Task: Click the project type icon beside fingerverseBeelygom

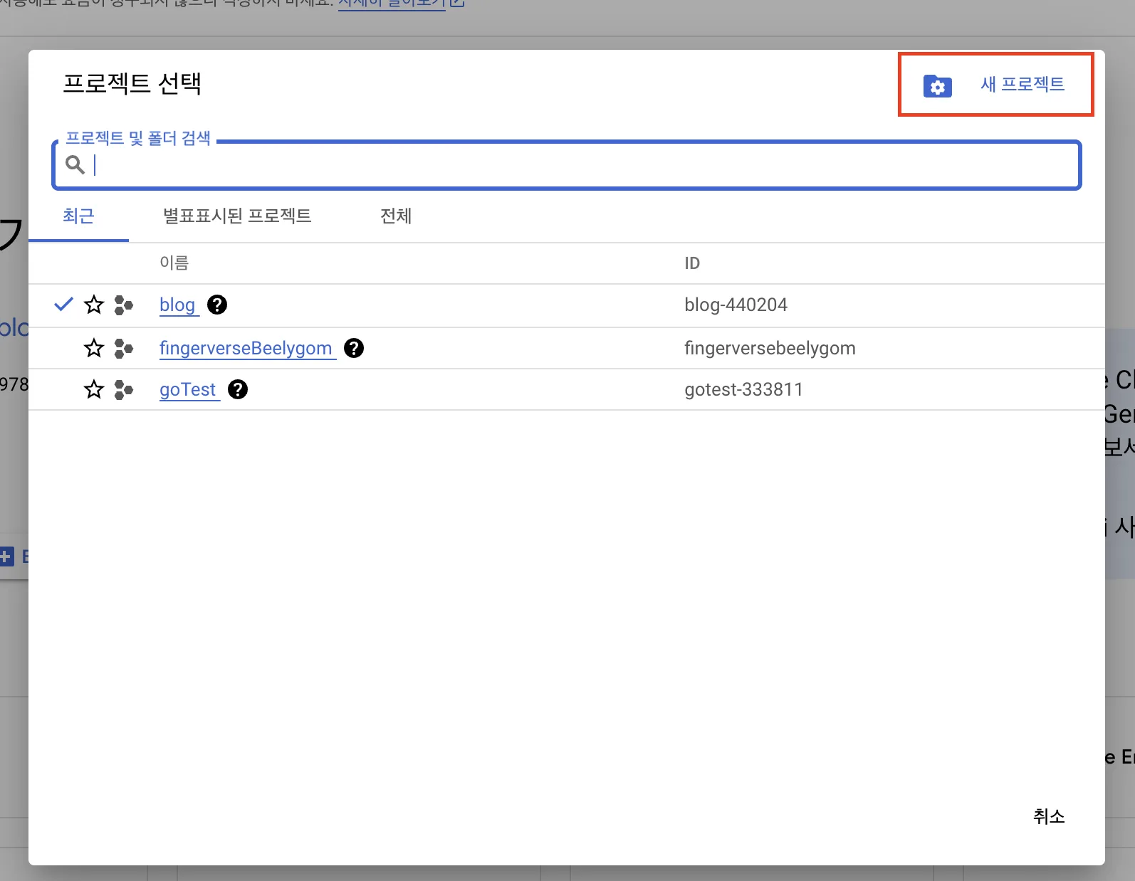Action: click(x=124, y=348)
